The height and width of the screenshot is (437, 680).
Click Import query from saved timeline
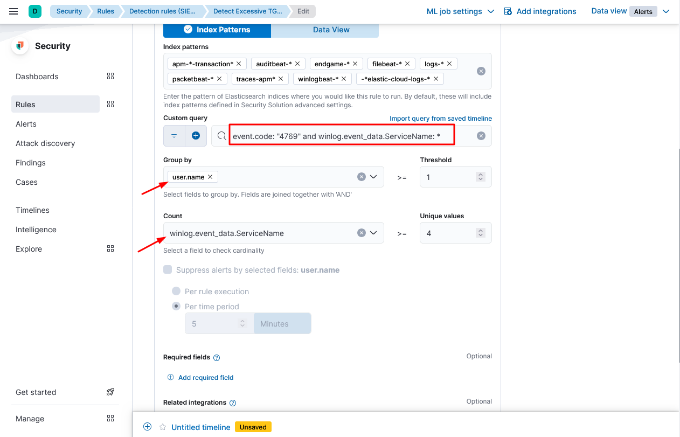coord(440,119)
